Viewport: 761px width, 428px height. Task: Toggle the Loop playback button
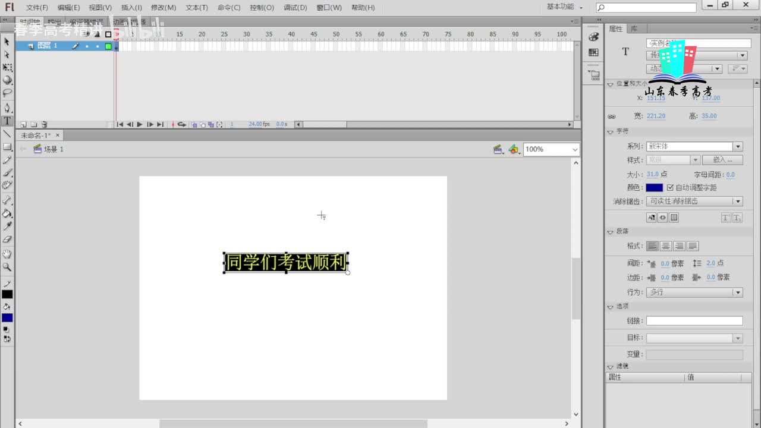click(182, 124)
